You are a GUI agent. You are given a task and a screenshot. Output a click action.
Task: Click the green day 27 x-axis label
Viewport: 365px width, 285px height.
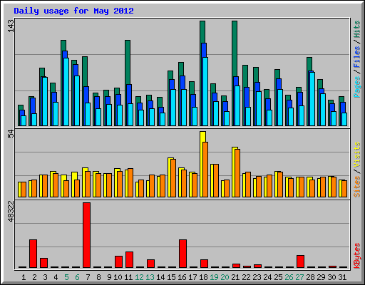(x=299, y=277)
